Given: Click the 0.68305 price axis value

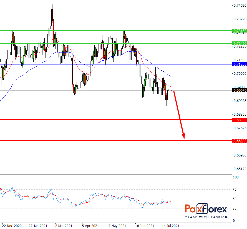Looking at the screenshot, I should click(x=240, y=114).
